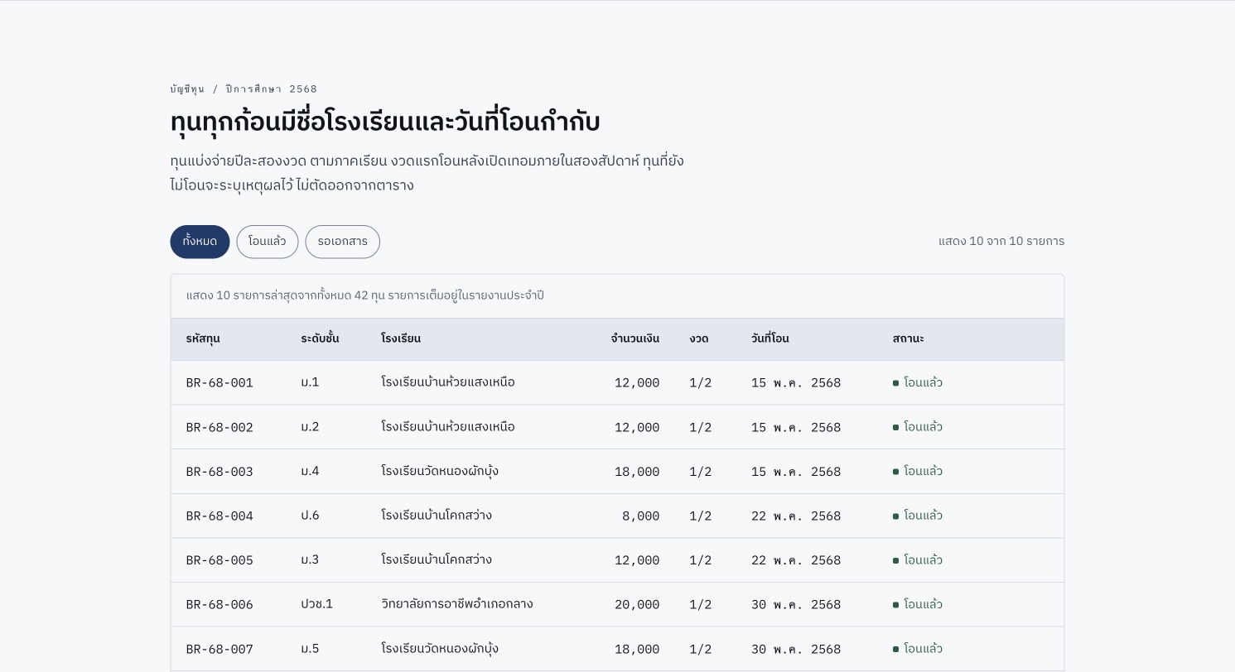Select scholarship code BR-68-006
This screenshot has height=672, width=1235.
coord(220,605)
